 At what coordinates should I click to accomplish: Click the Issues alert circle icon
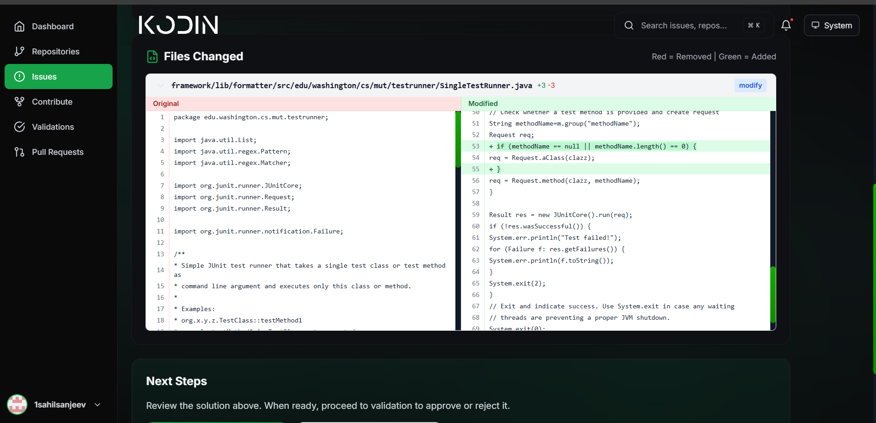[x=19, y=77]
